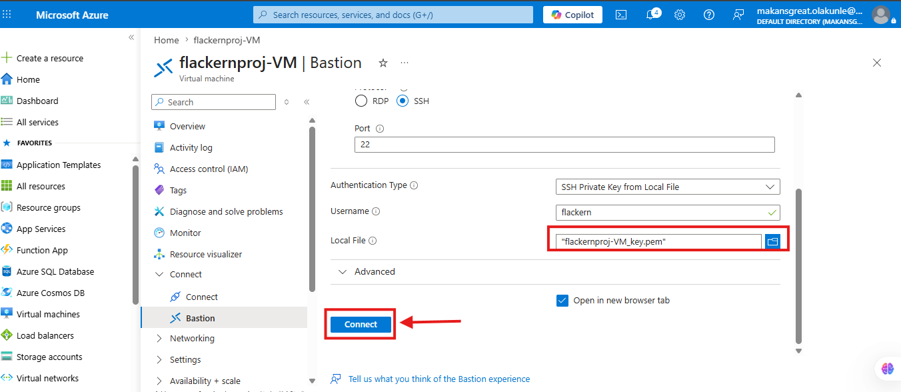Click the Copilot button
Viewport: 901px width, 392px height.
tap(572, 15)
